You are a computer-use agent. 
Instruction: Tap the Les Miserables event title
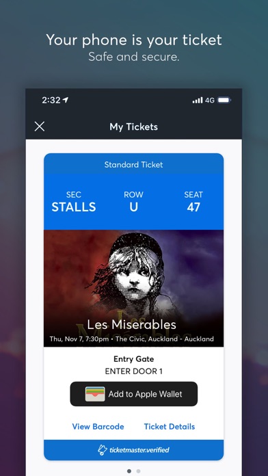pos(132,325)
